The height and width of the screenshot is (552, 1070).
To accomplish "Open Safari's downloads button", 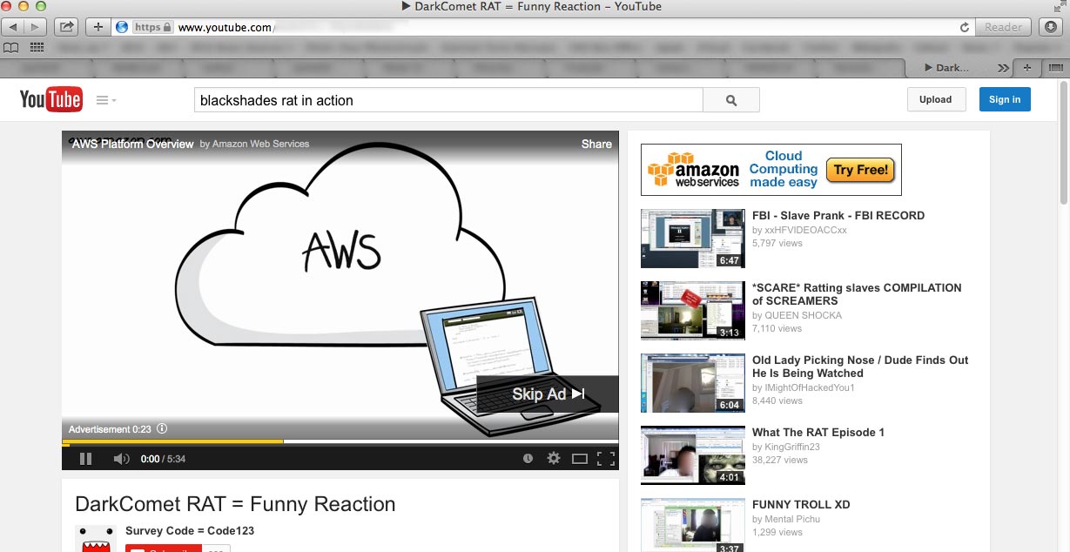I will (x=1050, y=27).
